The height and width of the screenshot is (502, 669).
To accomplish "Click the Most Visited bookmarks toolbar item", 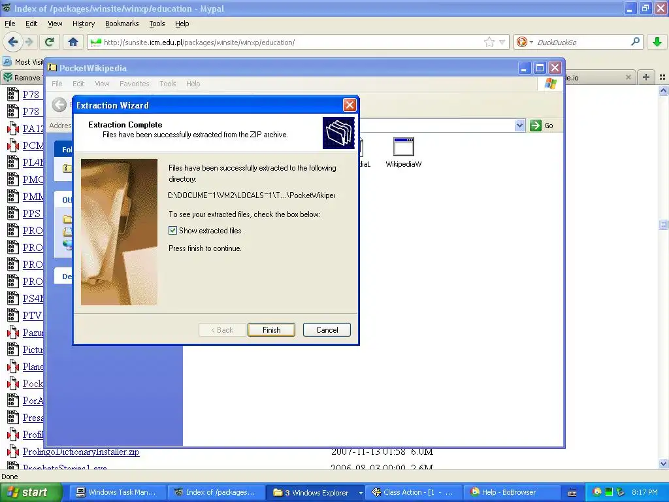I will (x=24, y=61).
